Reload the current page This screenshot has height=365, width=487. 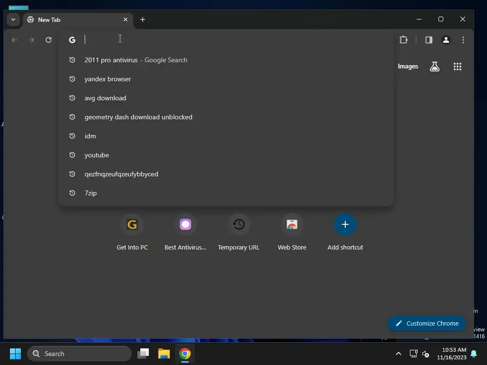click(x=49, y=40)
